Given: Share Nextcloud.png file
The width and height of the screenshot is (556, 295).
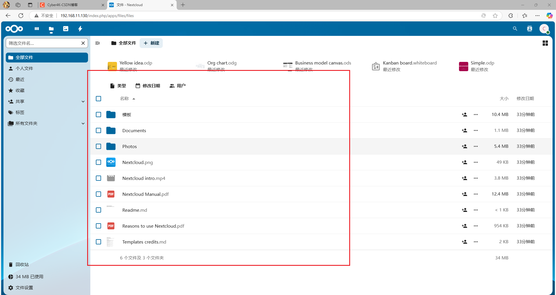Looking at the screenshot, I should pyautogui.click(x=464, y=162).
